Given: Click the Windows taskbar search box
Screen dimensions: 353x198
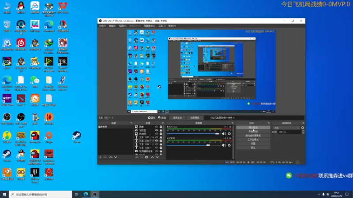Looking at the screenshot, I should (41, 194).
